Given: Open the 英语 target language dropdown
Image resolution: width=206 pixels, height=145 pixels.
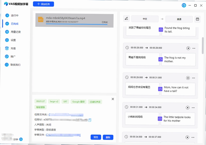Looking at the screenshot, I should [179, 19].
